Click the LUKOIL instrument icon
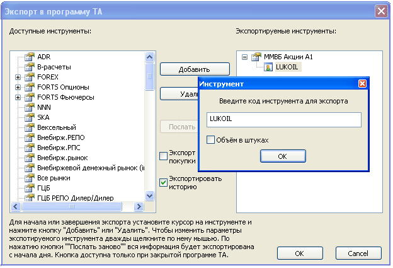The image size is (393, 268). tap(268, 67)
